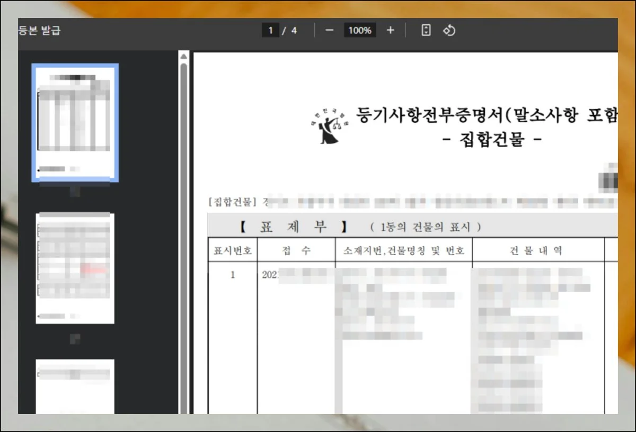Click the court emblem logo in document

click(329, 129)
